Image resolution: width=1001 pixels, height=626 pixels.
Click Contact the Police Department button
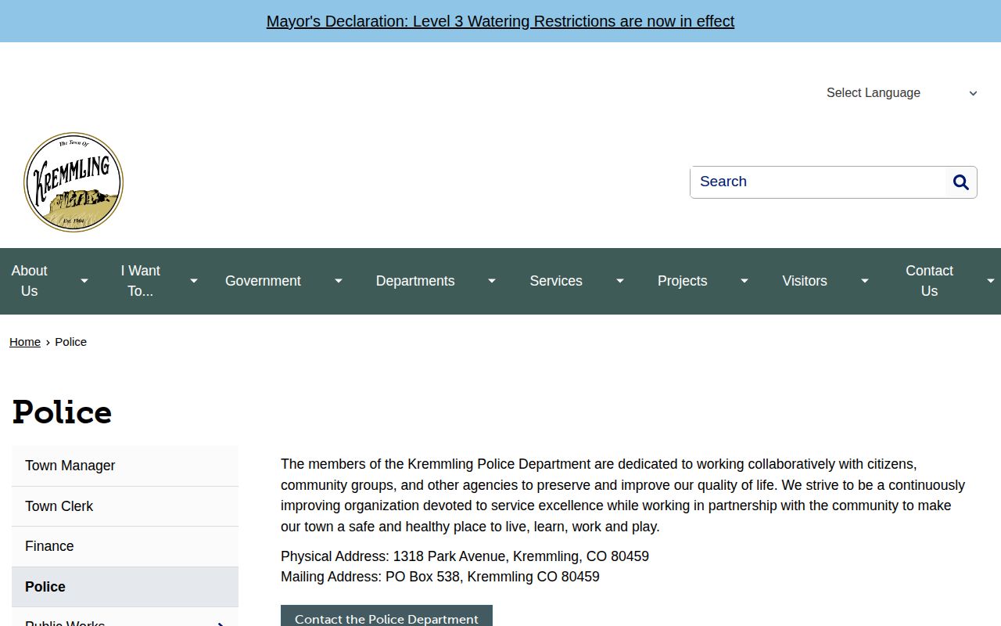(386, 617)
